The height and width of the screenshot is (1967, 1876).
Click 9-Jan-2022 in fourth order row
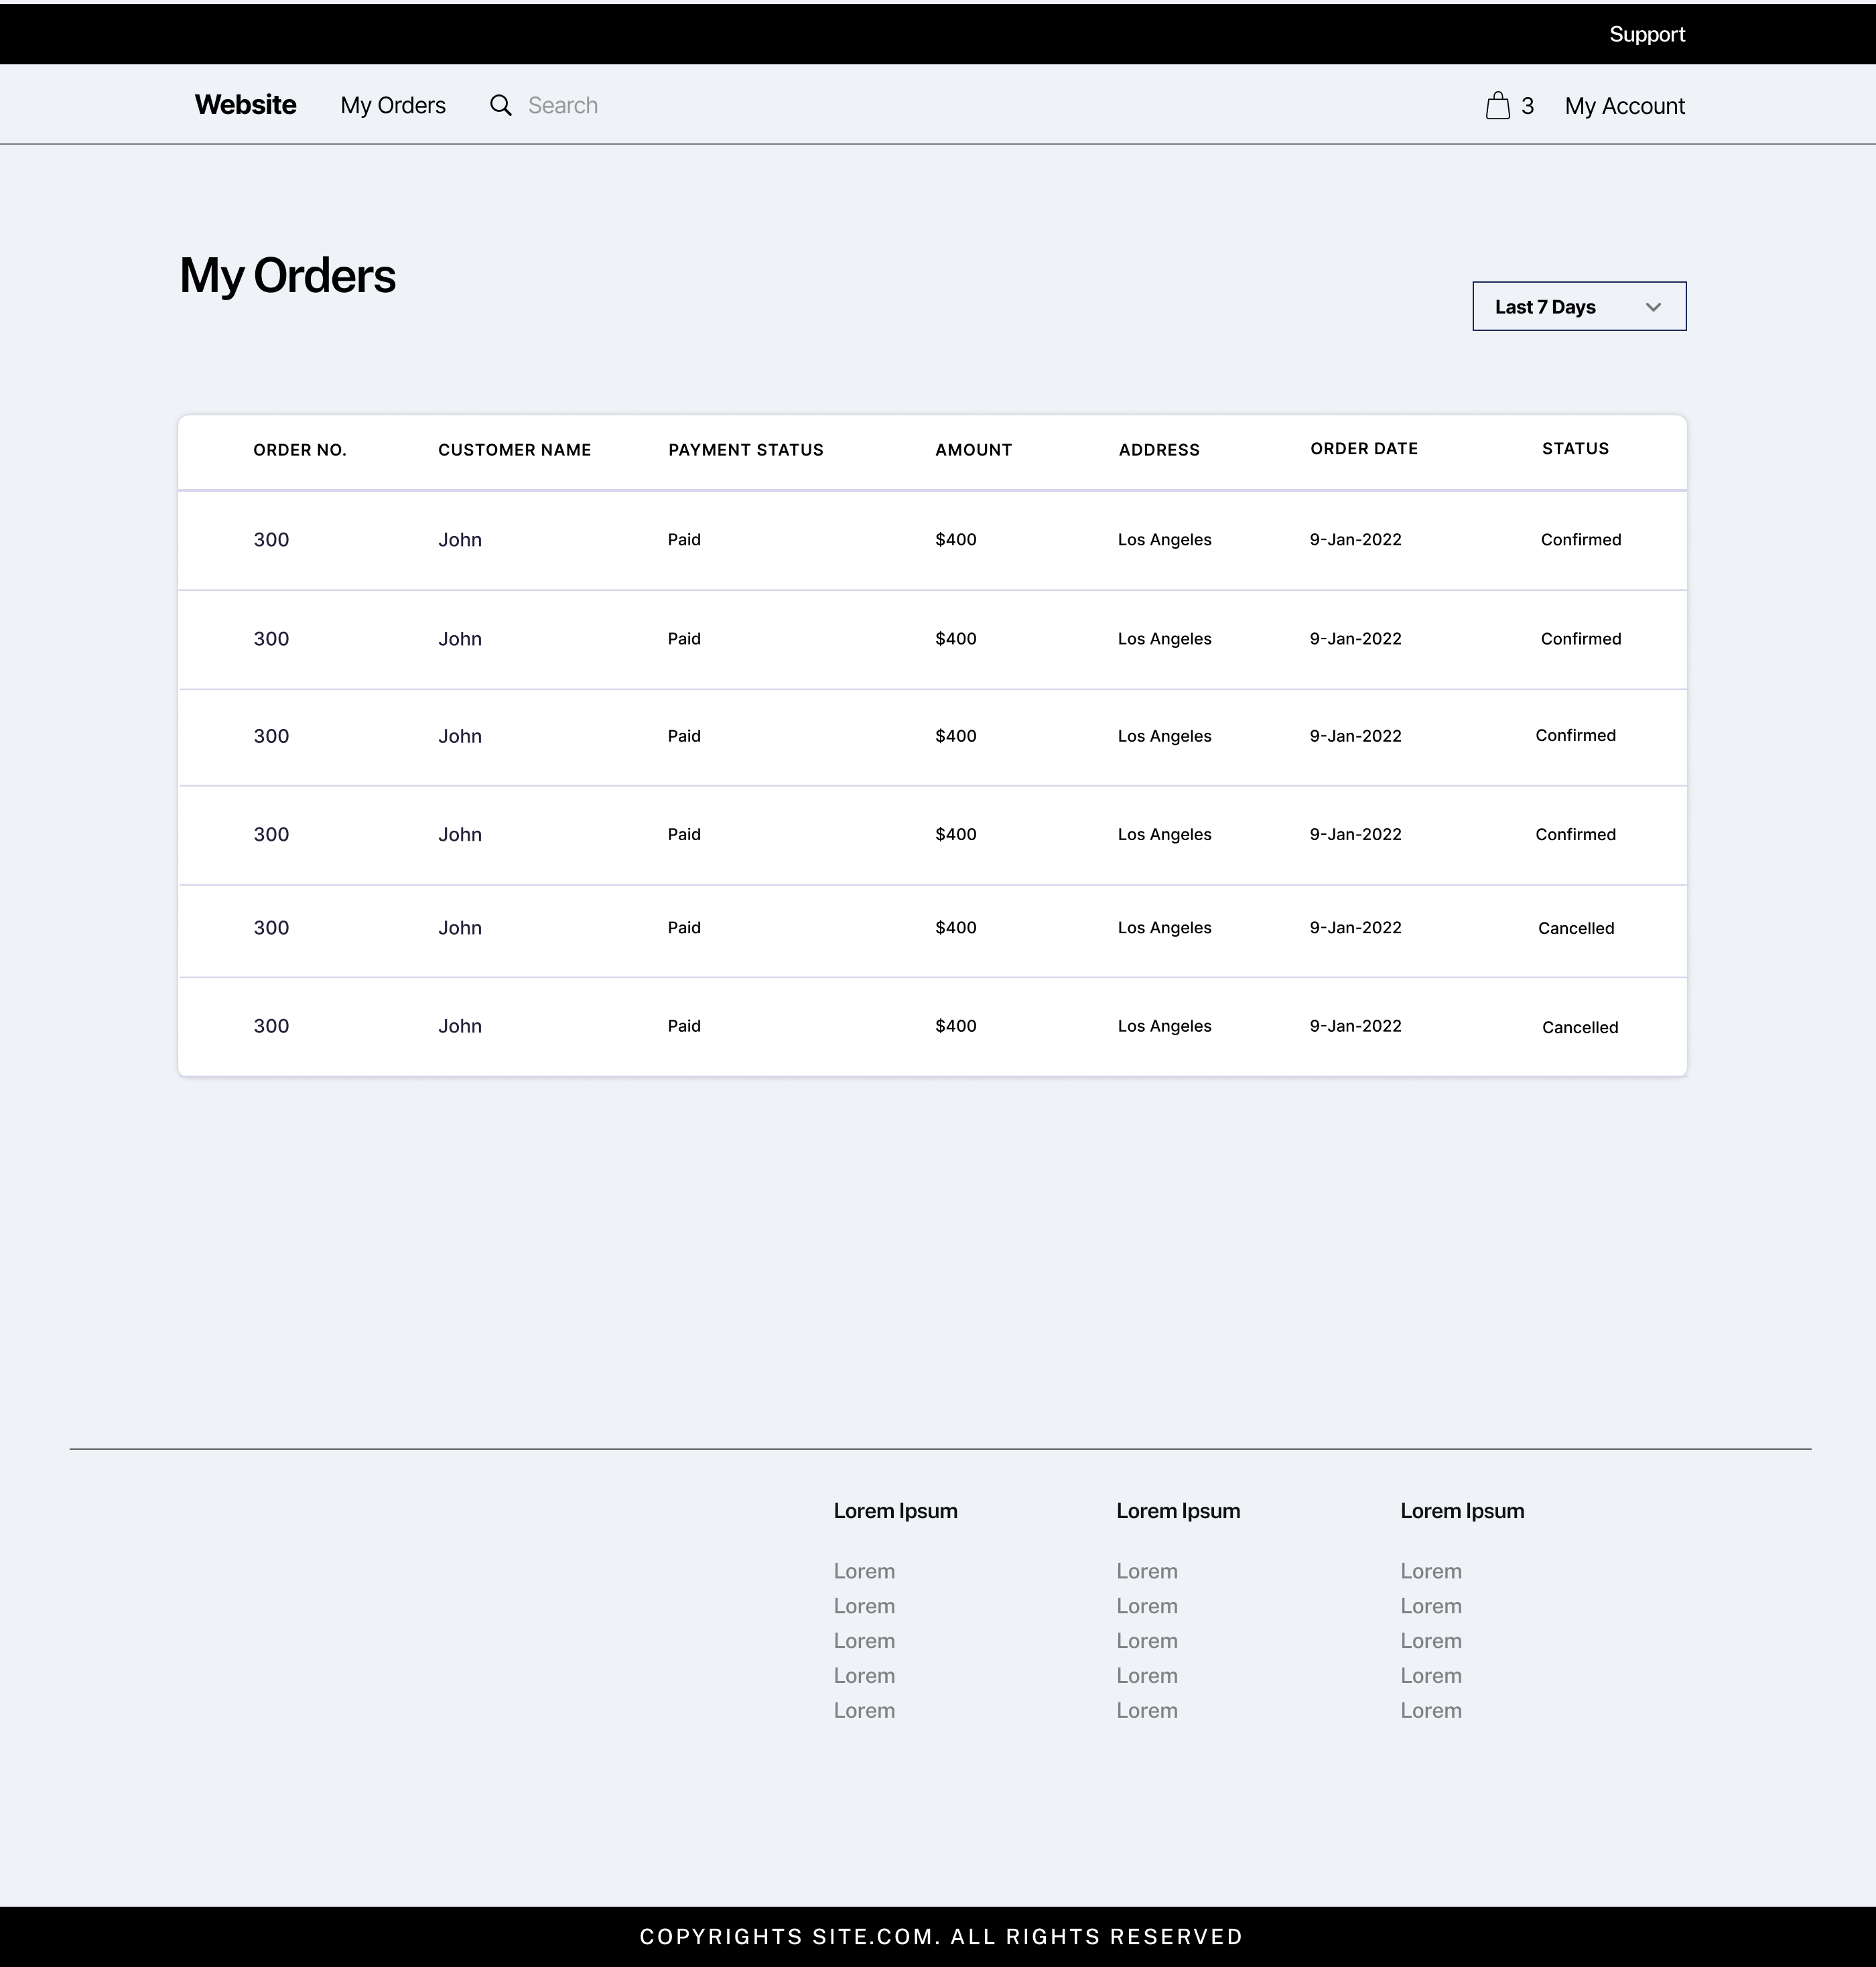pyautogui.click(x=1355, y=835)
